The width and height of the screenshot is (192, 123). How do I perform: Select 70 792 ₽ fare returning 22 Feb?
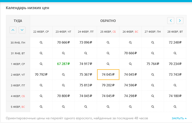point(41,75)
